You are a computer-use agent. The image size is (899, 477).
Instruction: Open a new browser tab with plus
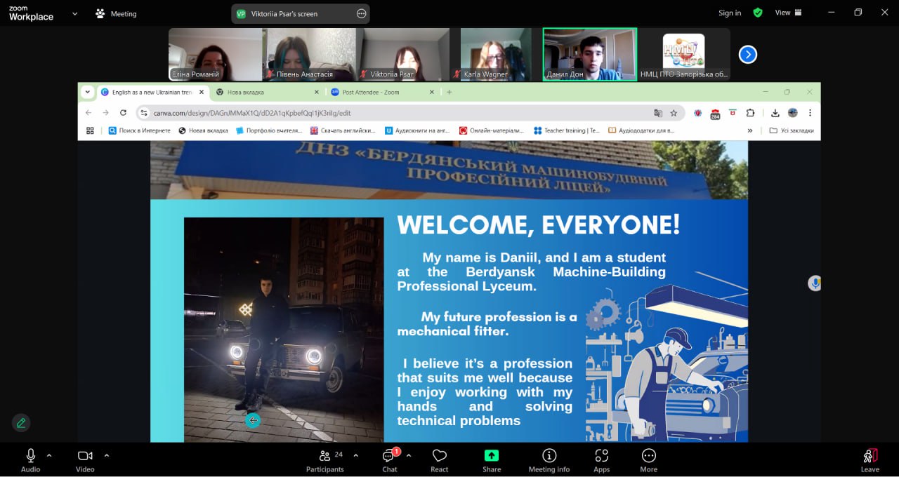coord(449,92)
